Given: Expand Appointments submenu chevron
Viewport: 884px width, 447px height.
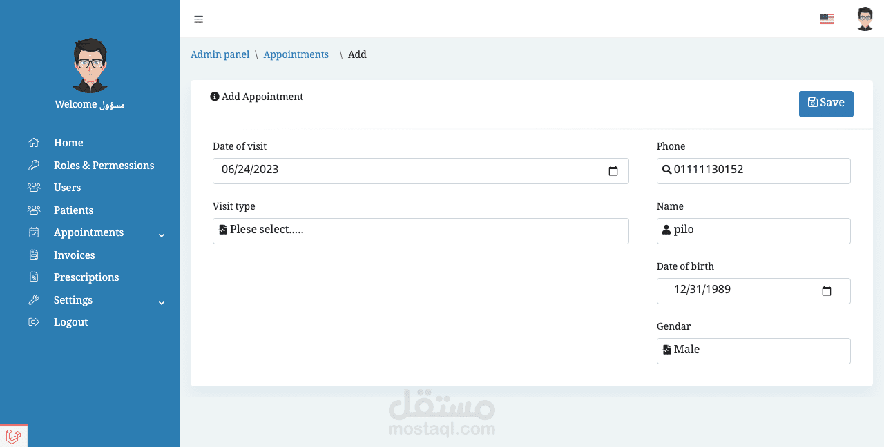Looking at the screenshot, I should pyautogui.click(x=162, y=235).
